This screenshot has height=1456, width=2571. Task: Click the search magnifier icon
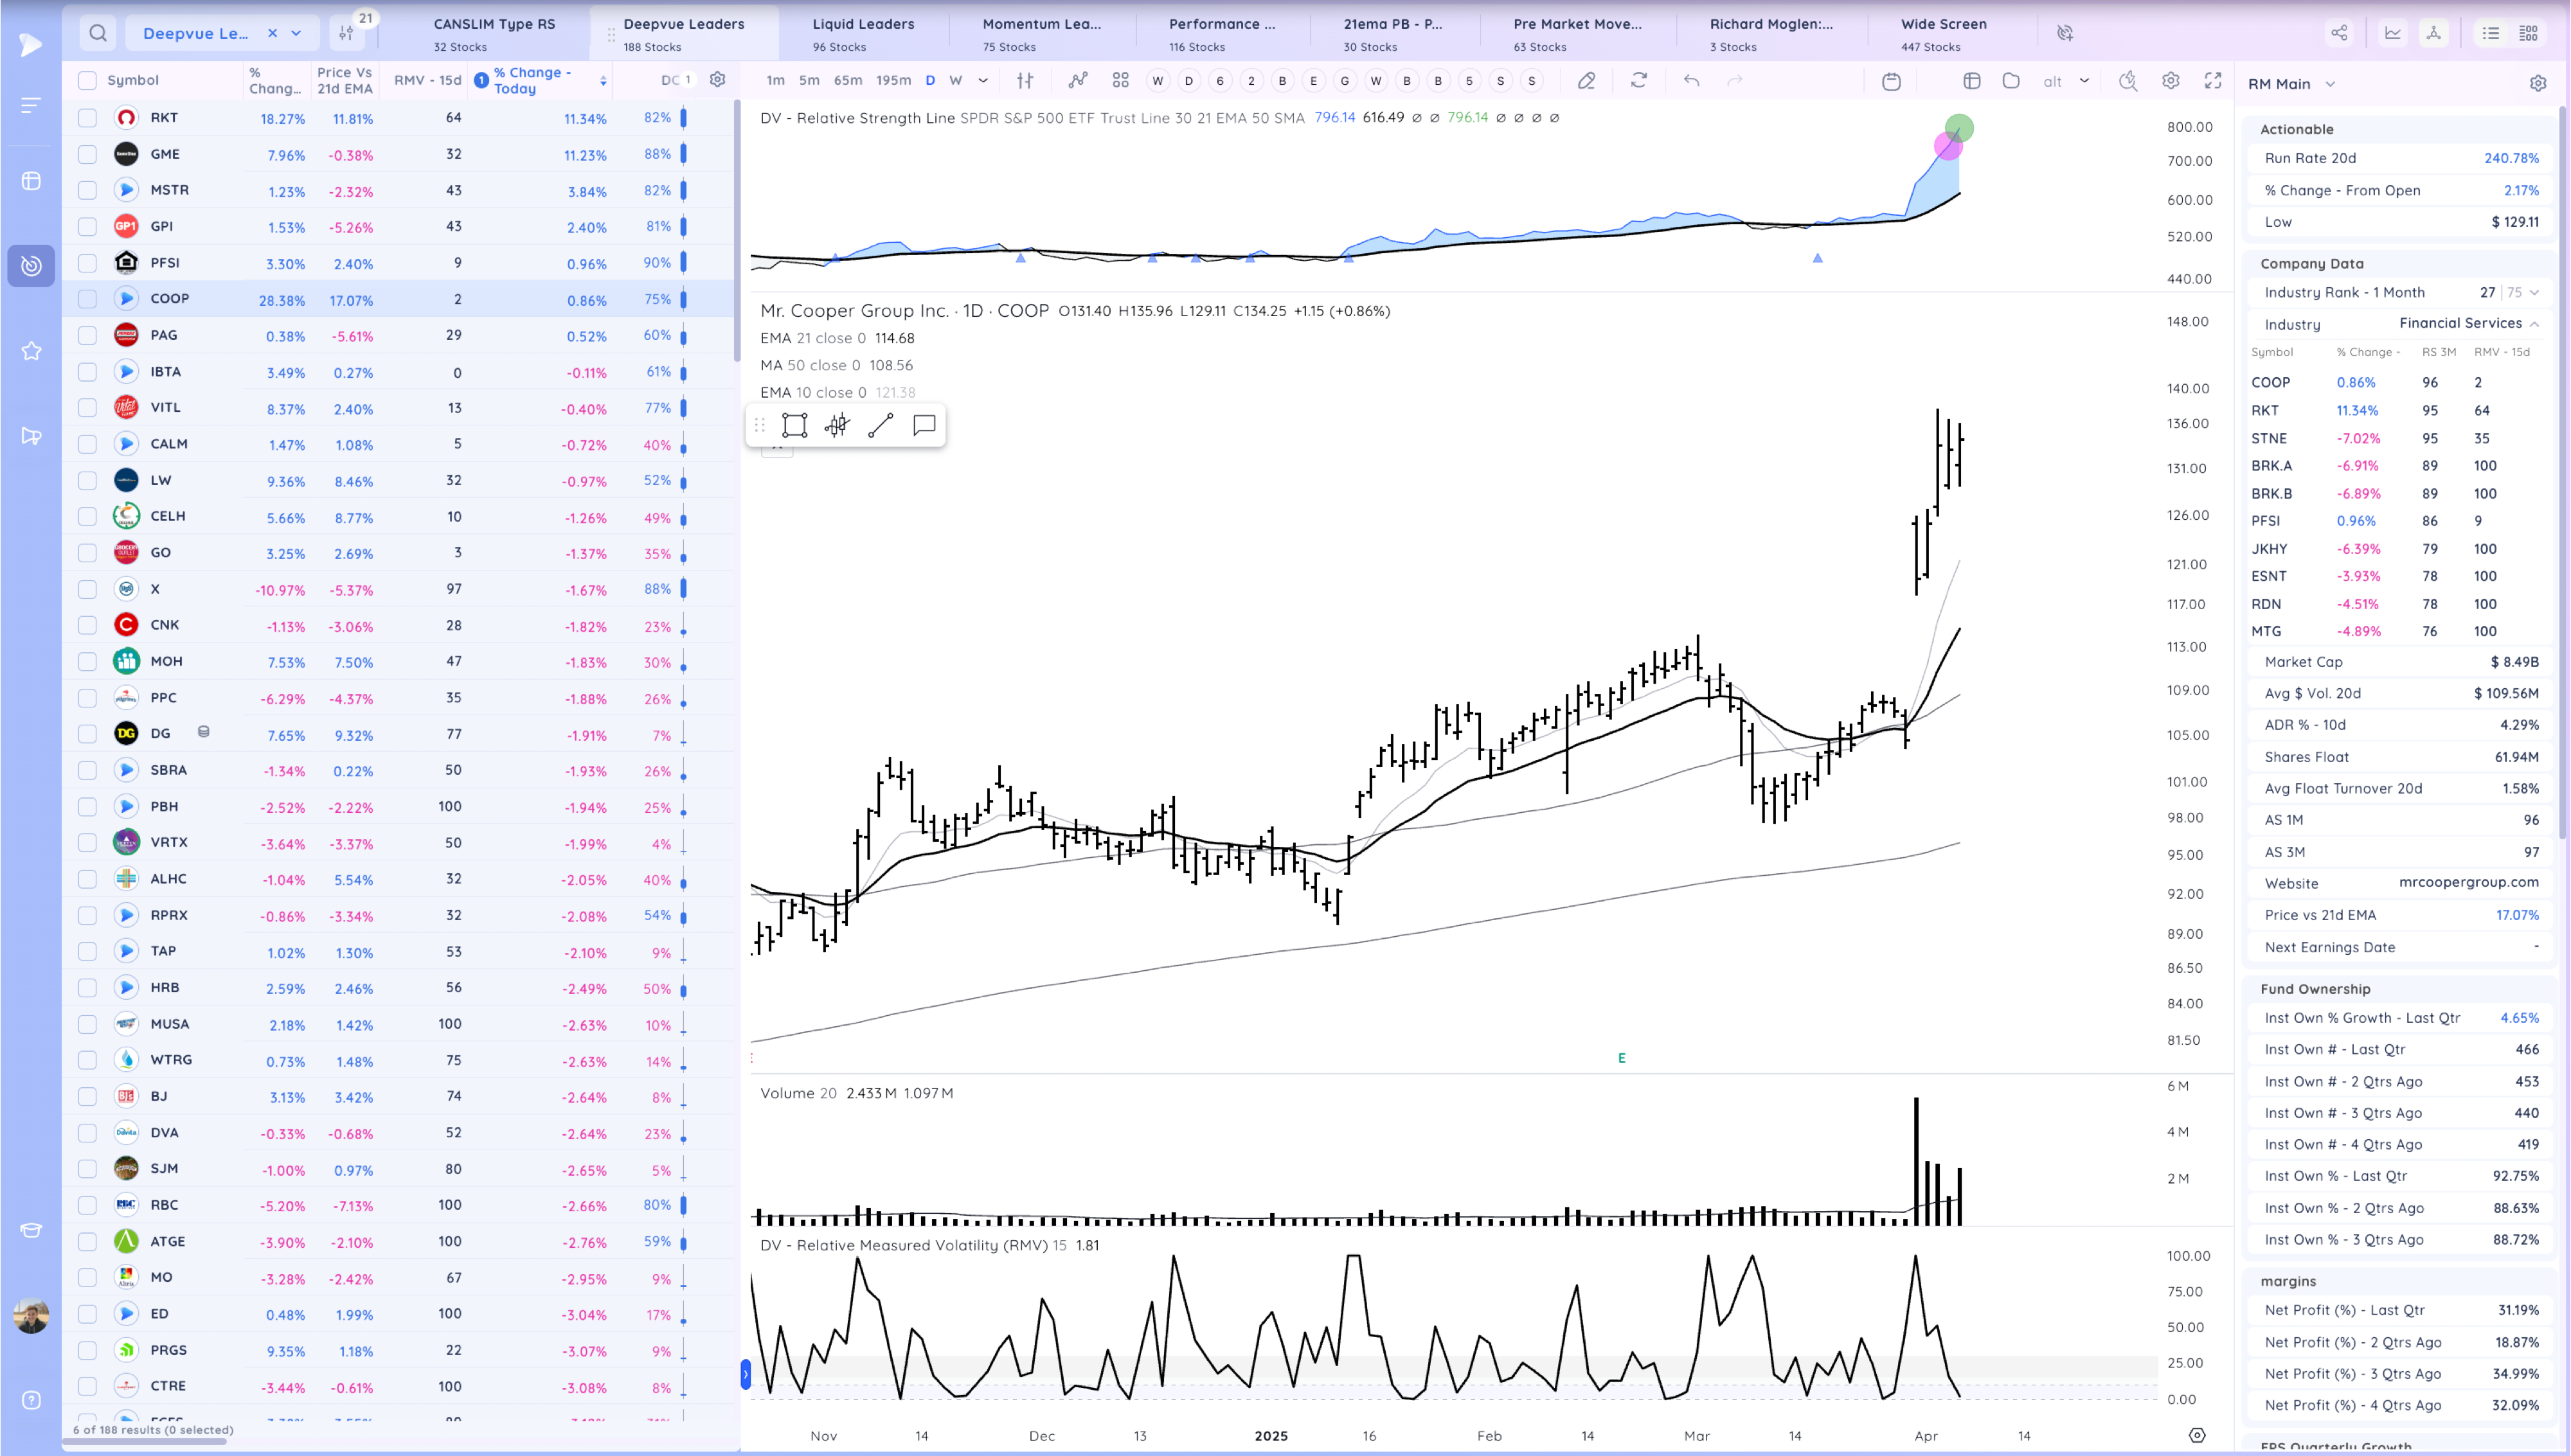point(97,33)
